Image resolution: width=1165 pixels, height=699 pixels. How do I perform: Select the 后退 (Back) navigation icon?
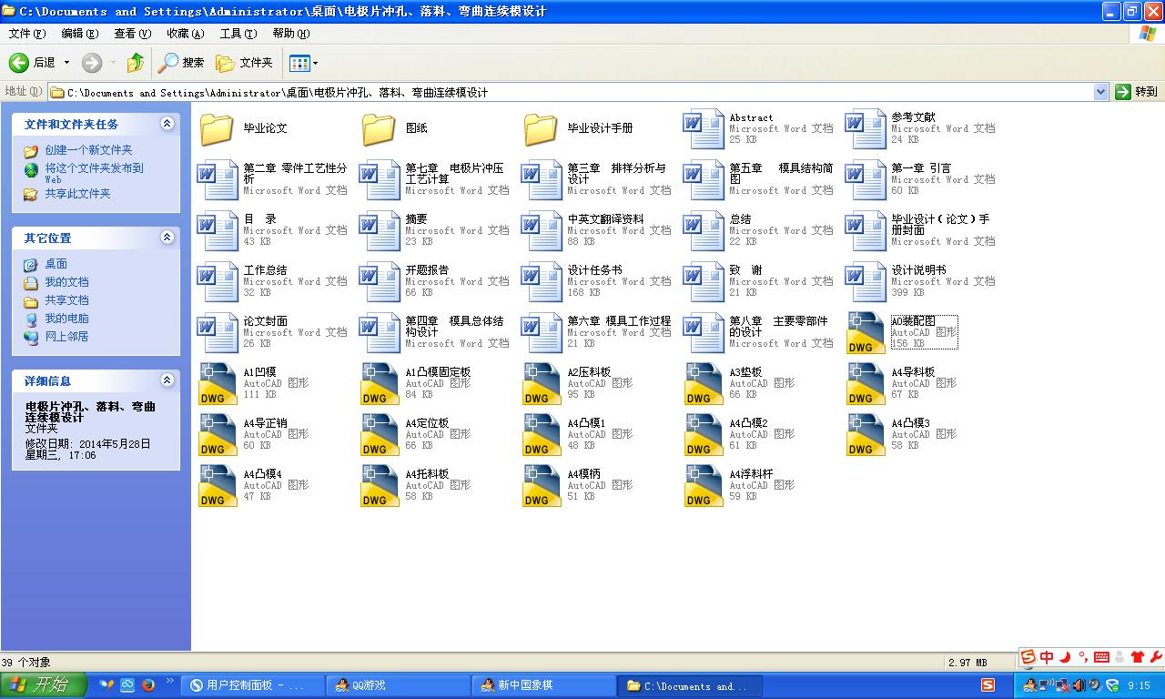pos(20,63)
